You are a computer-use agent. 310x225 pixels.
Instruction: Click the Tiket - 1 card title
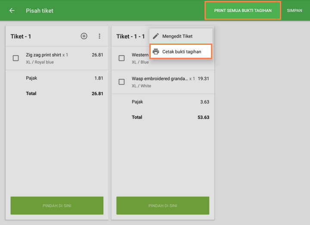[21, 37]
